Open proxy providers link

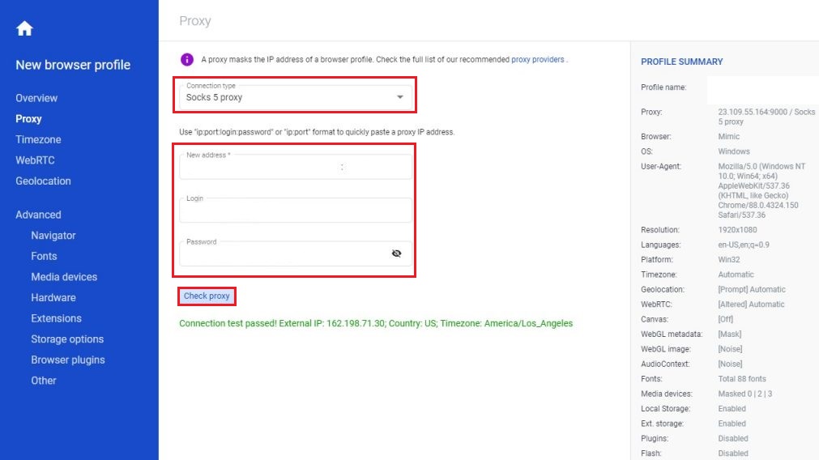pos(537,59)
